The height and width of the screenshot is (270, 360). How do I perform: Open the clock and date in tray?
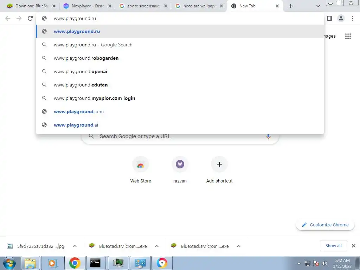click(x=342, y=263)
